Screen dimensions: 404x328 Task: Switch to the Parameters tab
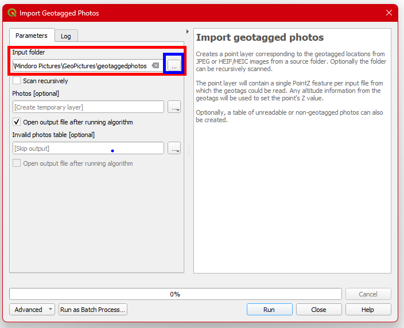click(x=32, y=36)
